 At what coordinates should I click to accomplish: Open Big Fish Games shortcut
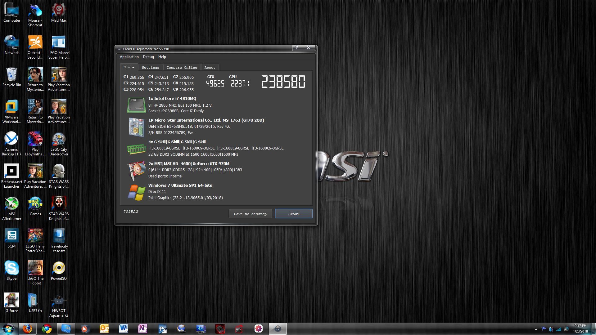(35, 206)
